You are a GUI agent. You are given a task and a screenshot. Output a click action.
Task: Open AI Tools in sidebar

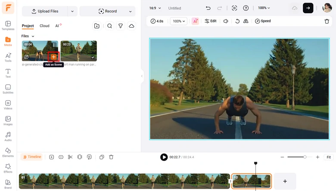coord(8,57)
